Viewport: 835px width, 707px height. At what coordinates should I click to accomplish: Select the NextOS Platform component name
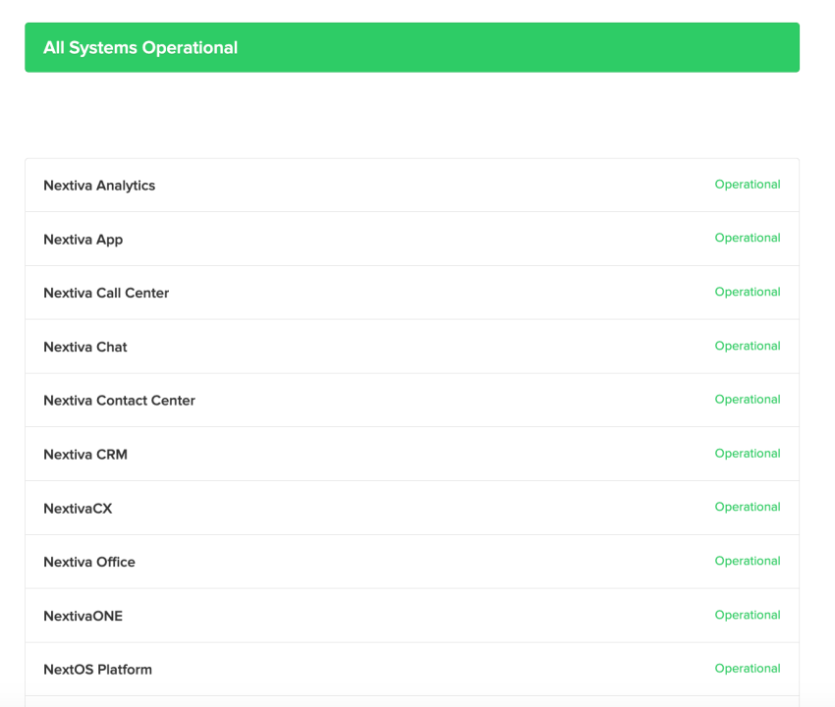pos(97,670)
